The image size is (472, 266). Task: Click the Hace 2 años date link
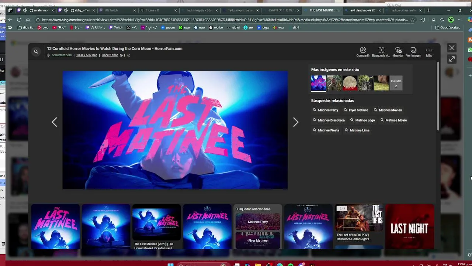click(x=110, y=55)
